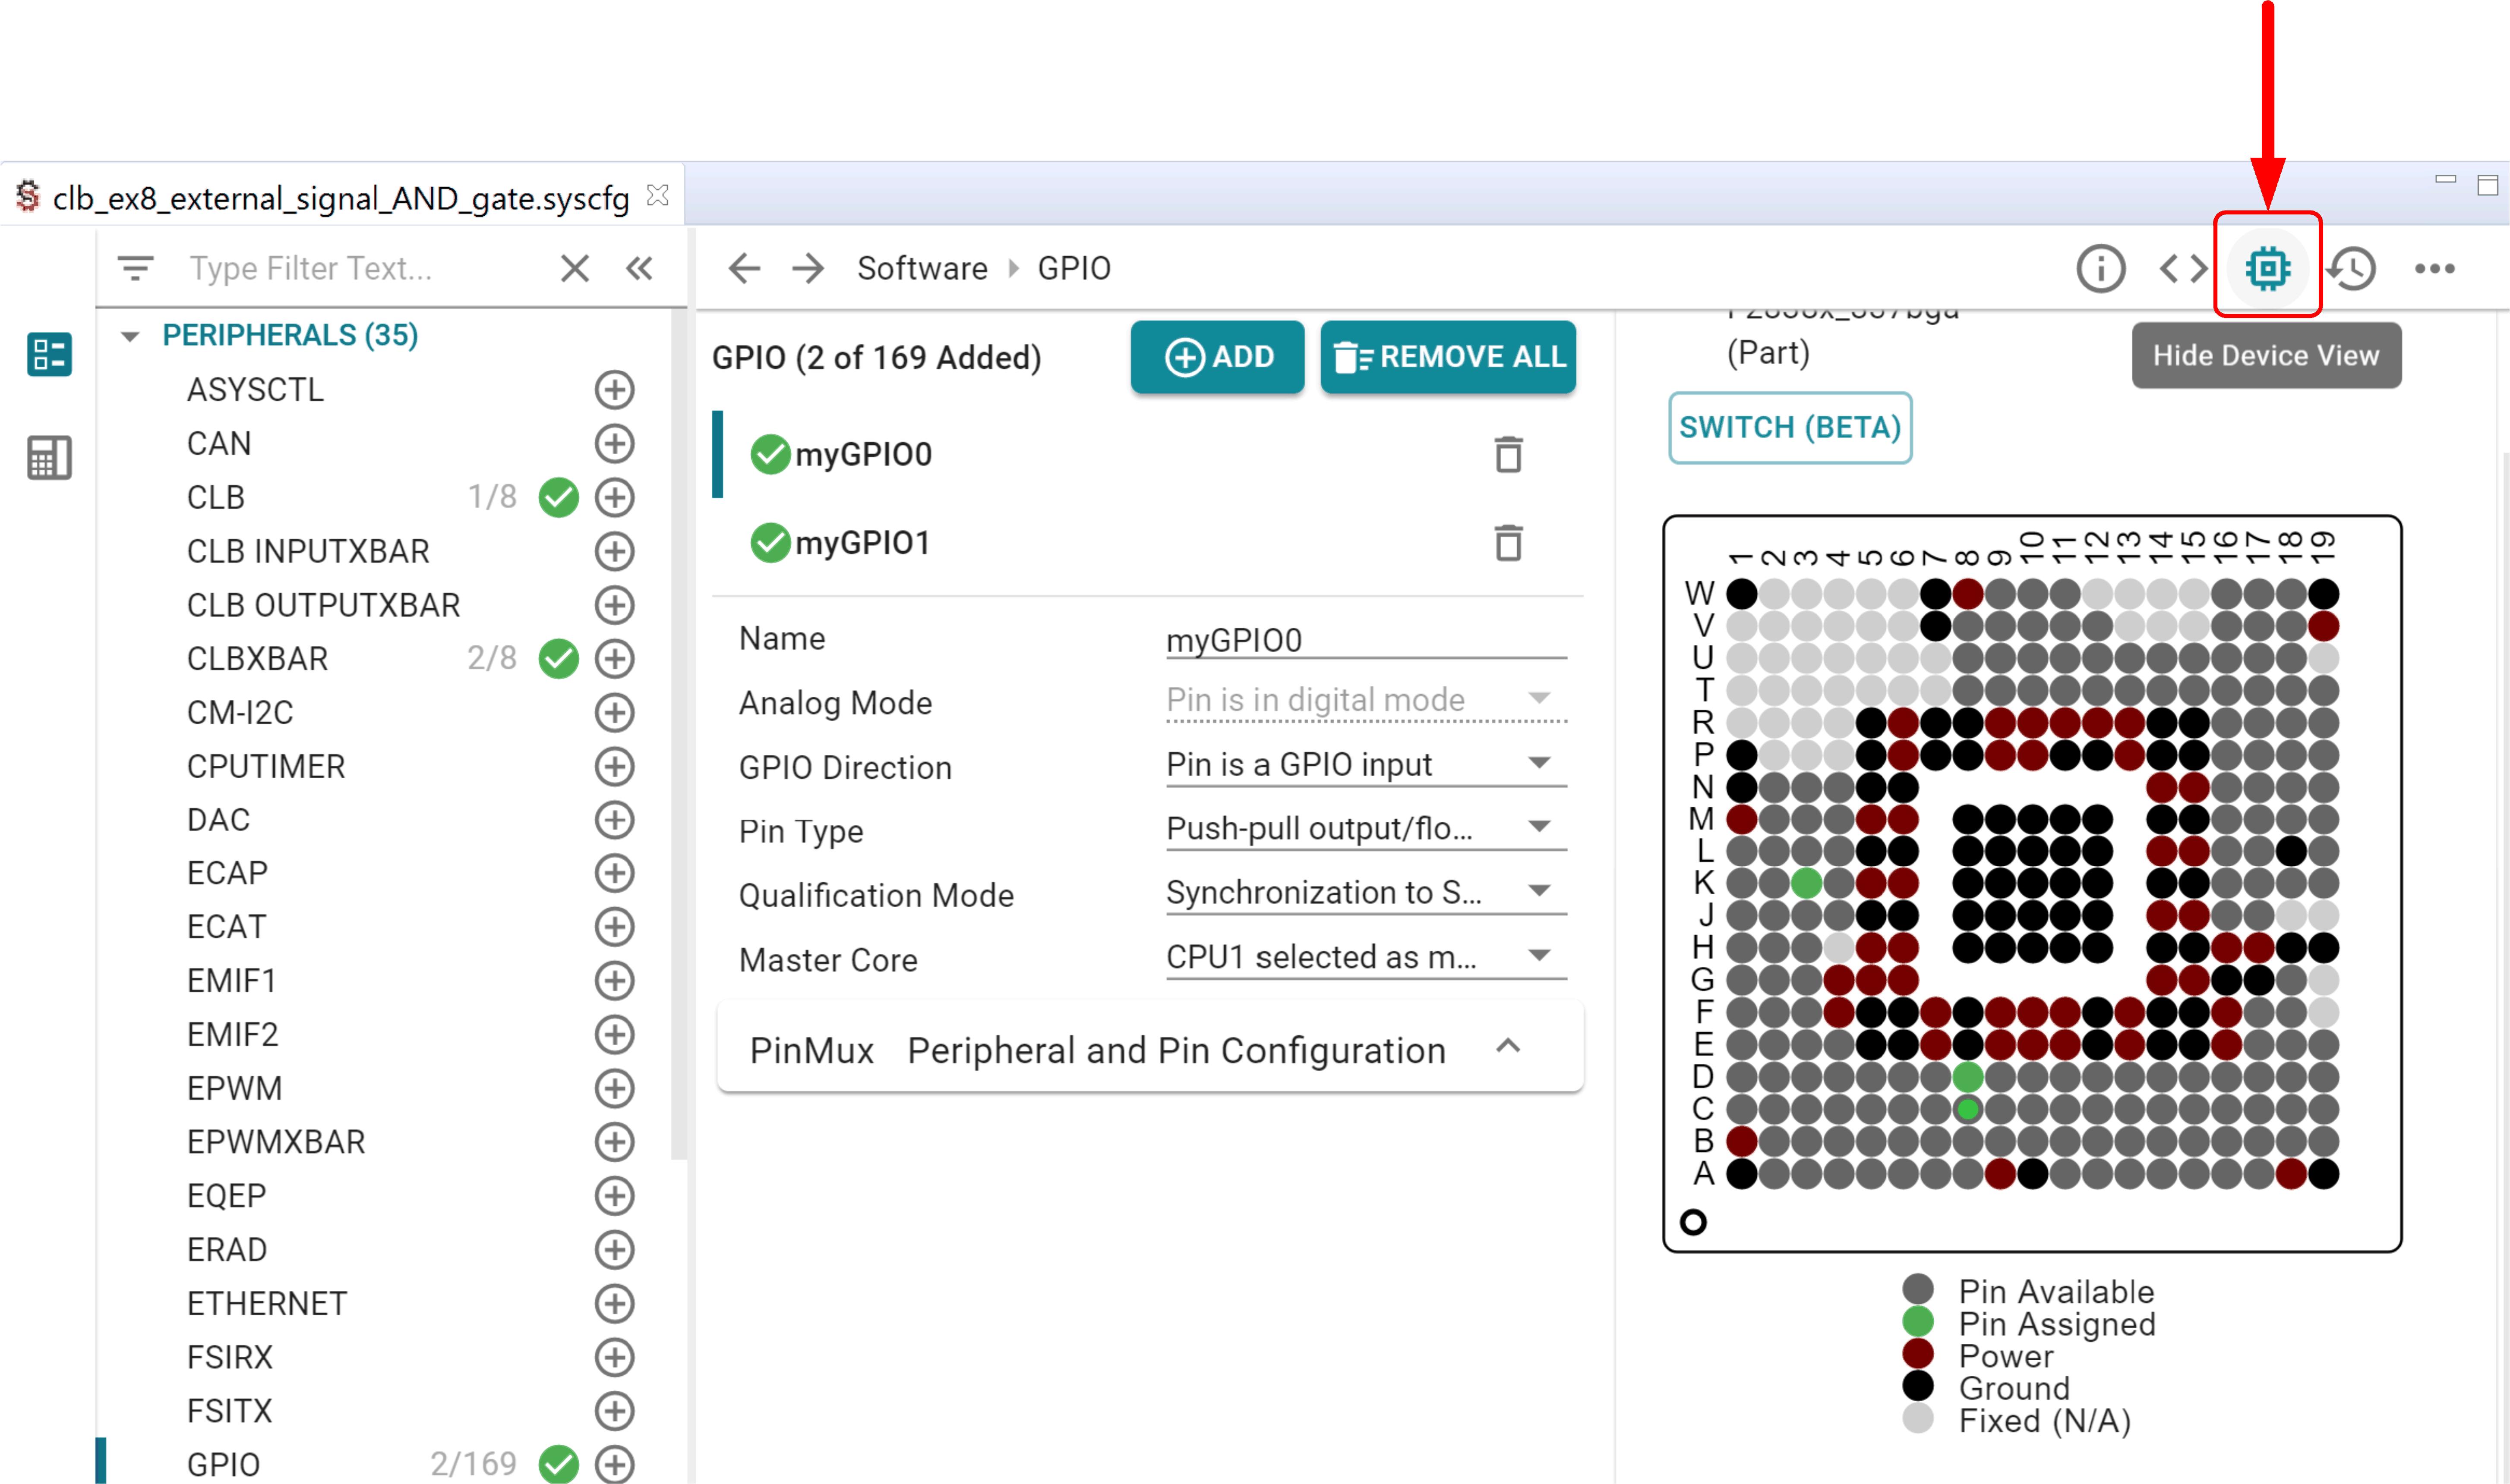The image size is (2510, 1484).
Task: Open the three-dots more options menu
Action: point(2434,268)
